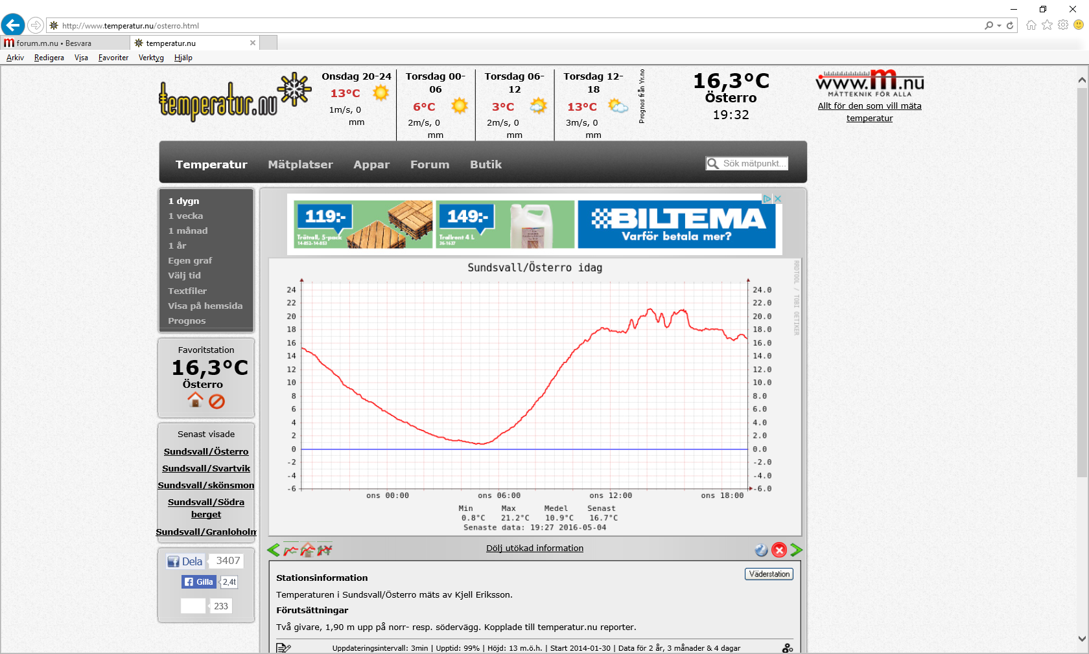Screen dimensions: 1089x654
Task: Open the Sundsvall/Svartvik recent station link
Action: point(206,469)
